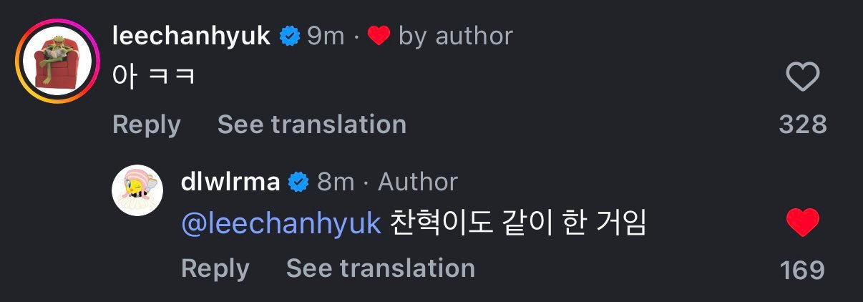
Task: Click the verified badge beside dlwlrma
Action: pyautogui.click(x=298, y=182)
